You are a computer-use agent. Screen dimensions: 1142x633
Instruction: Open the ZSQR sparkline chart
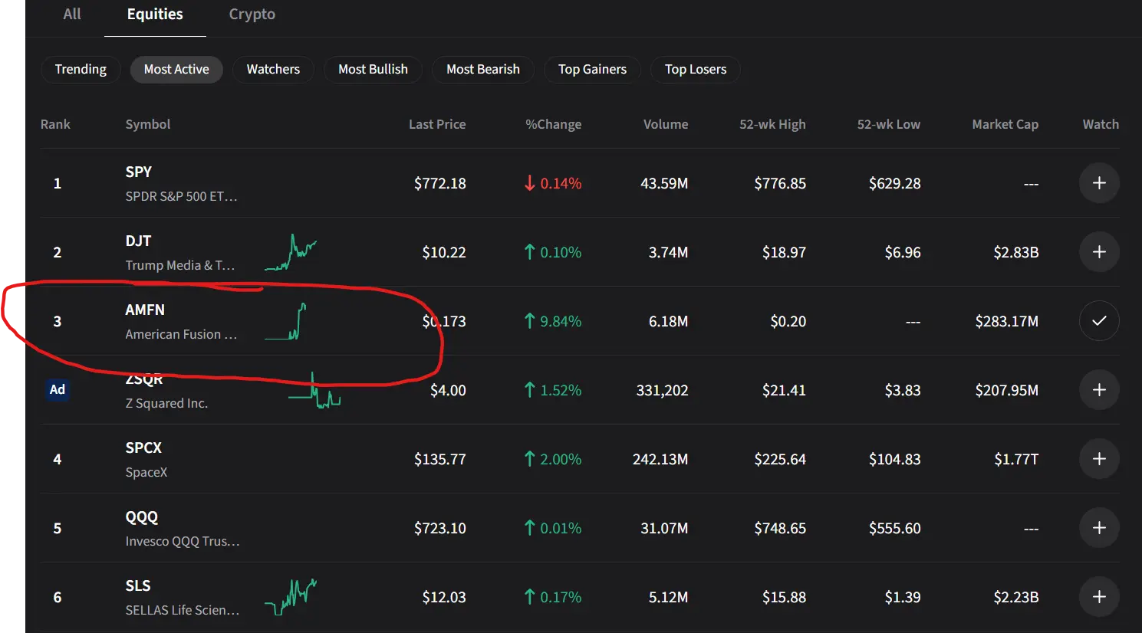pos(314,390)
